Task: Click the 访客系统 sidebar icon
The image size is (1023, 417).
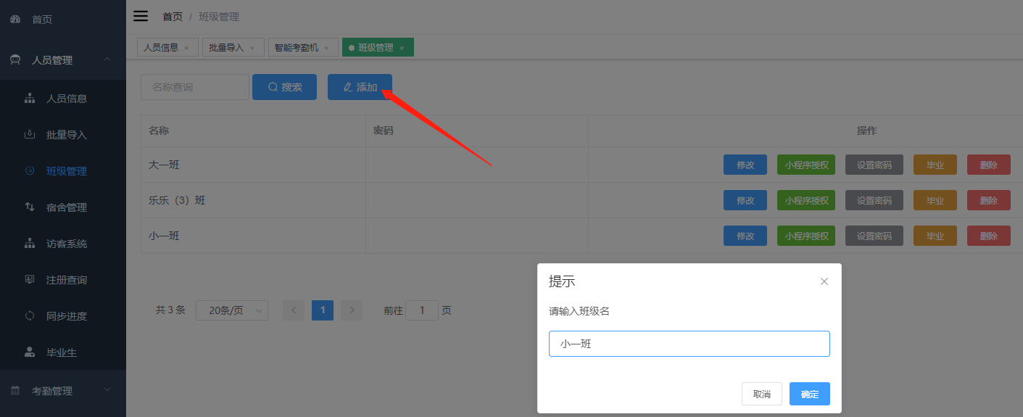Action: click(x=30, y=244)
